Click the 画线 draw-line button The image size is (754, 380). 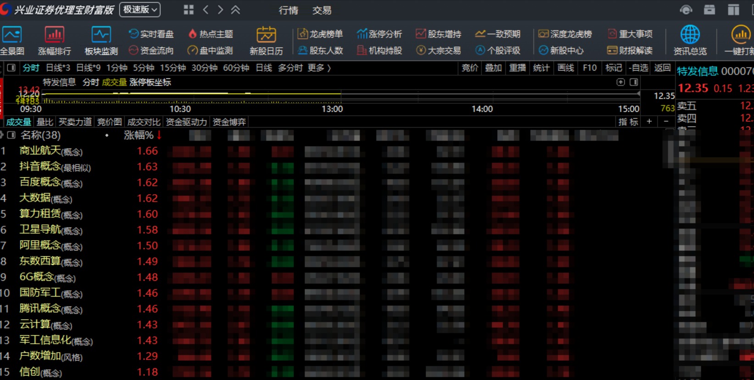pos(565,68)
